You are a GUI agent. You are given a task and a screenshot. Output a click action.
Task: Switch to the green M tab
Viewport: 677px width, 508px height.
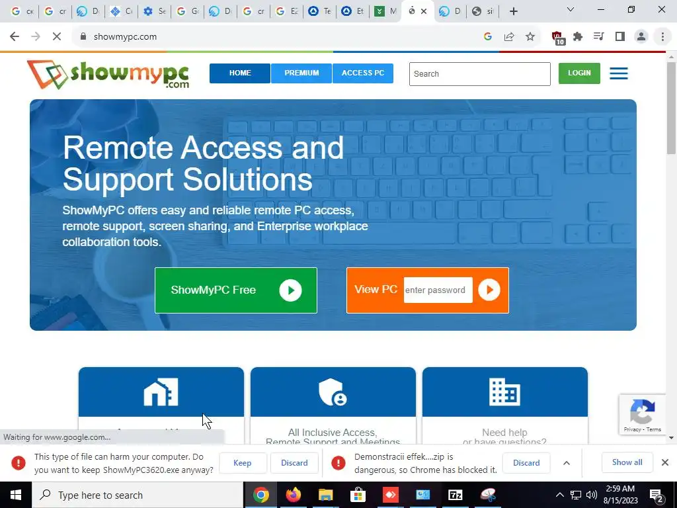pos(385,12)
